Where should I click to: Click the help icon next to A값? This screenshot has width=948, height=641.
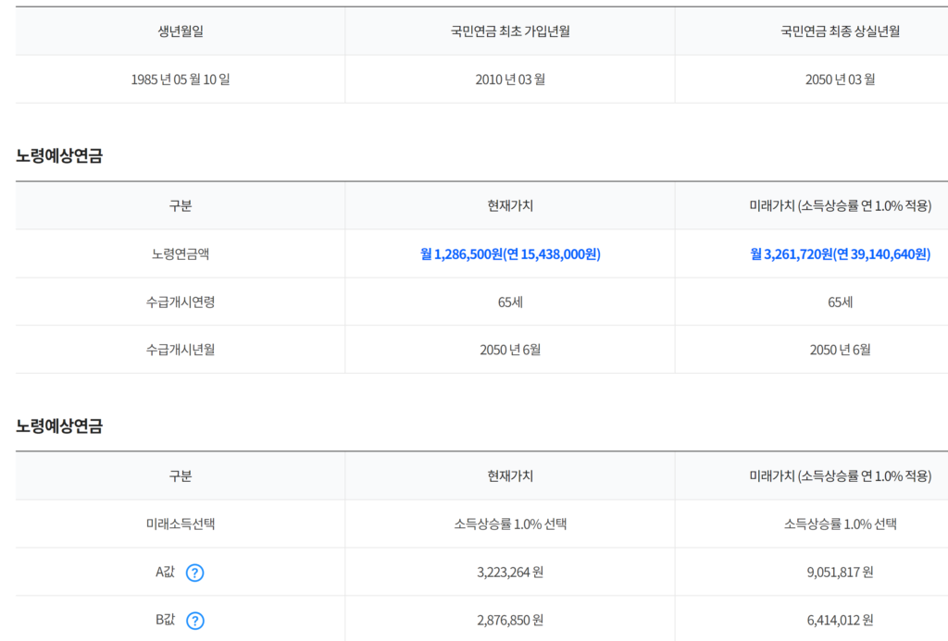coord(194,573)
